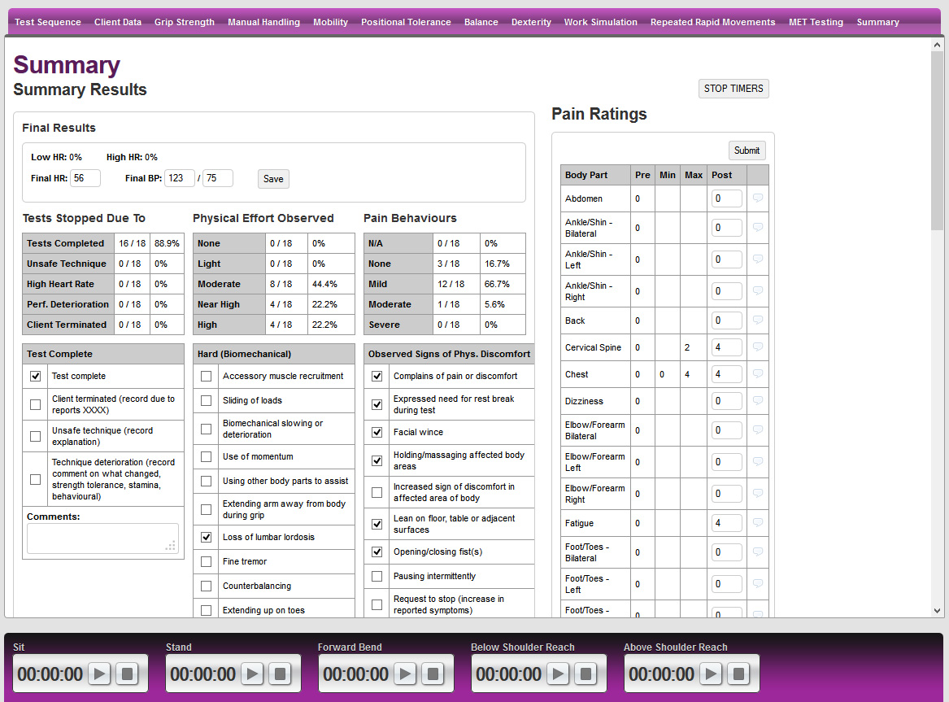The width and height of the screenshot is (949, 702).
Task: Uncheck Facial wince
Action: pyautogui.click(x=377, y=432)
